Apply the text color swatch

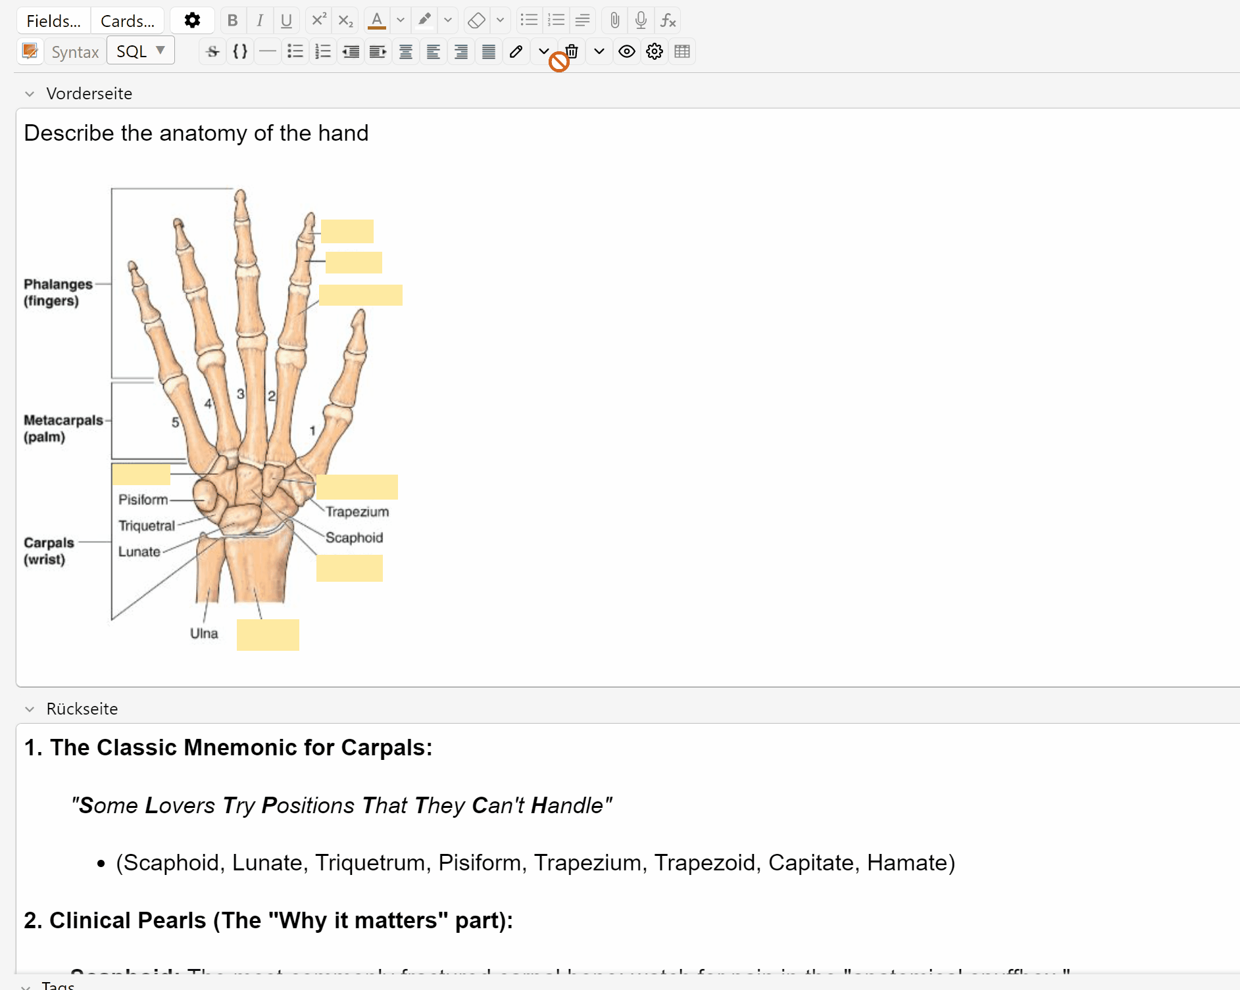coord(377,20)
